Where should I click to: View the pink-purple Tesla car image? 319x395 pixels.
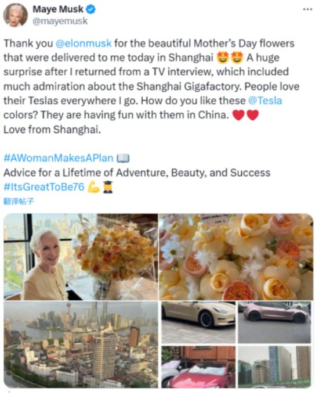pos(274,322)
